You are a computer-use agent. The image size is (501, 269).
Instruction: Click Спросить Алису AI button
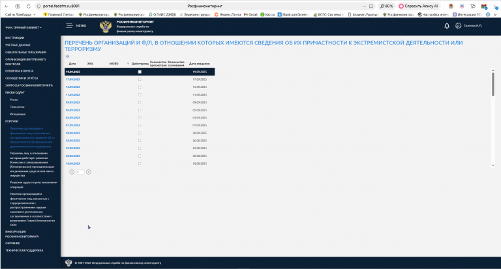coord(418,6)
